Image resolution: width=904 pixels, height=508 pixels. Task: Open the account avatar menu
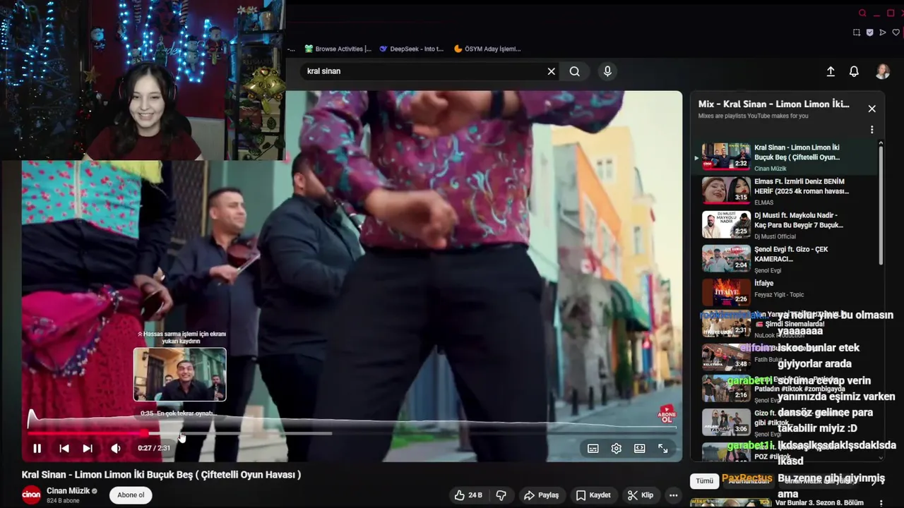pos(883,71)
